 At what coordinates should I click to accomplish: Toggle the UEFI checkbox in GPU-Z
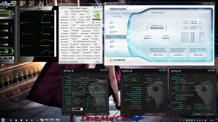[96, 23]
